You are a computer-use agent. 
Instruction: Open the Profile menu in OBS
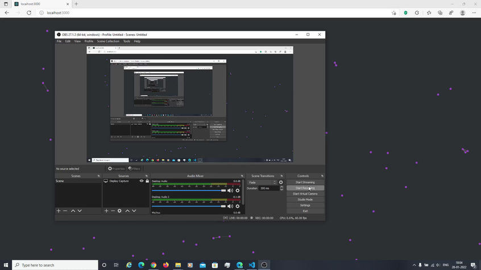(x=89, y=41)
